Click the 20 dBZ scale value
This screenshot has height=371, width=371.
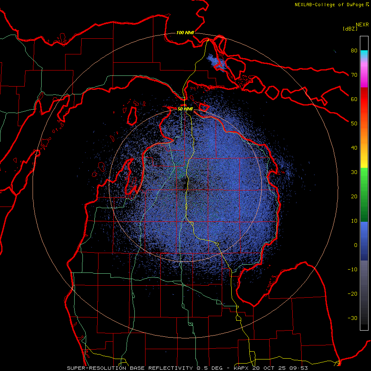click(354, 196)
